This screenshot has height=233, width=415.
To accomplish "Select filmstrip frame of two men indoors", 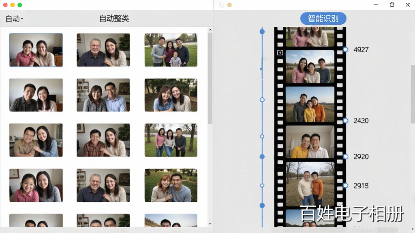I will pos(310,142).
